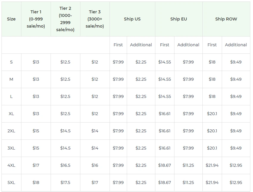Click the $21.94 Ship ROW First cost for 5XL
Viewport: 253px width, 192px height.
pos(212,183)
